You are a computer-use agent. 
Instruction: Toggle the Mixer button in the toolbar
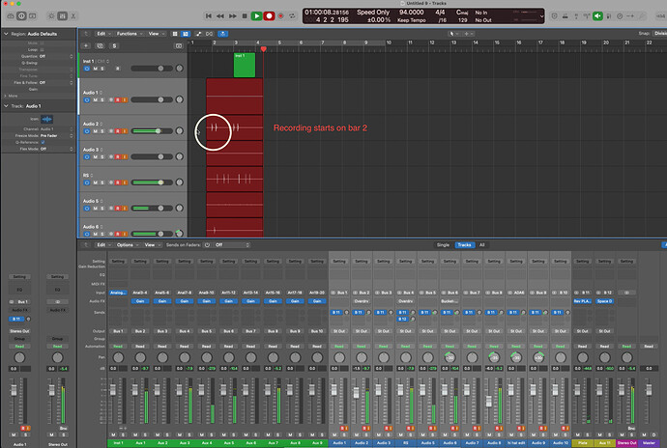click(63, 15)
